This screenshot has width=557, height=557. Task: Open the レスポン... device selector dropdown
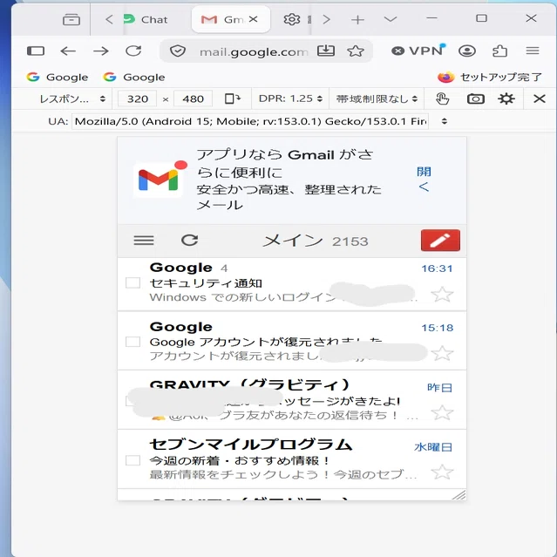coord(72,98)
